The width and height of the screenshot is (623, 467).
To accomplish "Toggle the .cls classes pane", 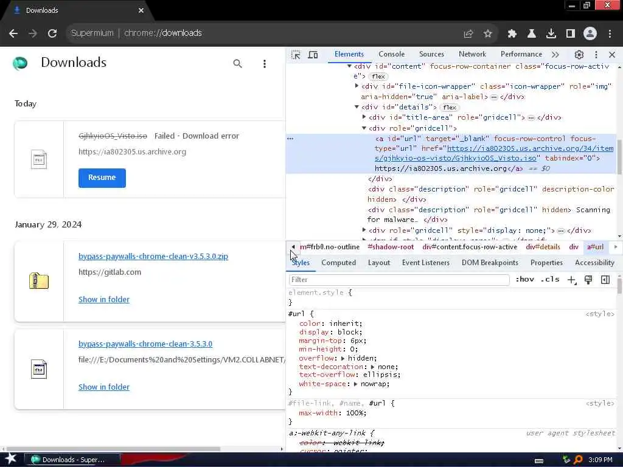I will pos(550,280).
